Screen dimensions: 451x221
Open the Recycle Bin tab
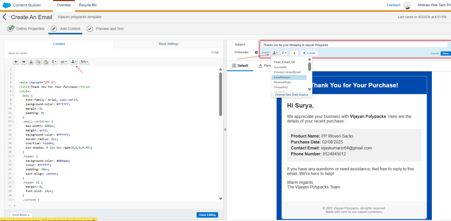[88, 5]
